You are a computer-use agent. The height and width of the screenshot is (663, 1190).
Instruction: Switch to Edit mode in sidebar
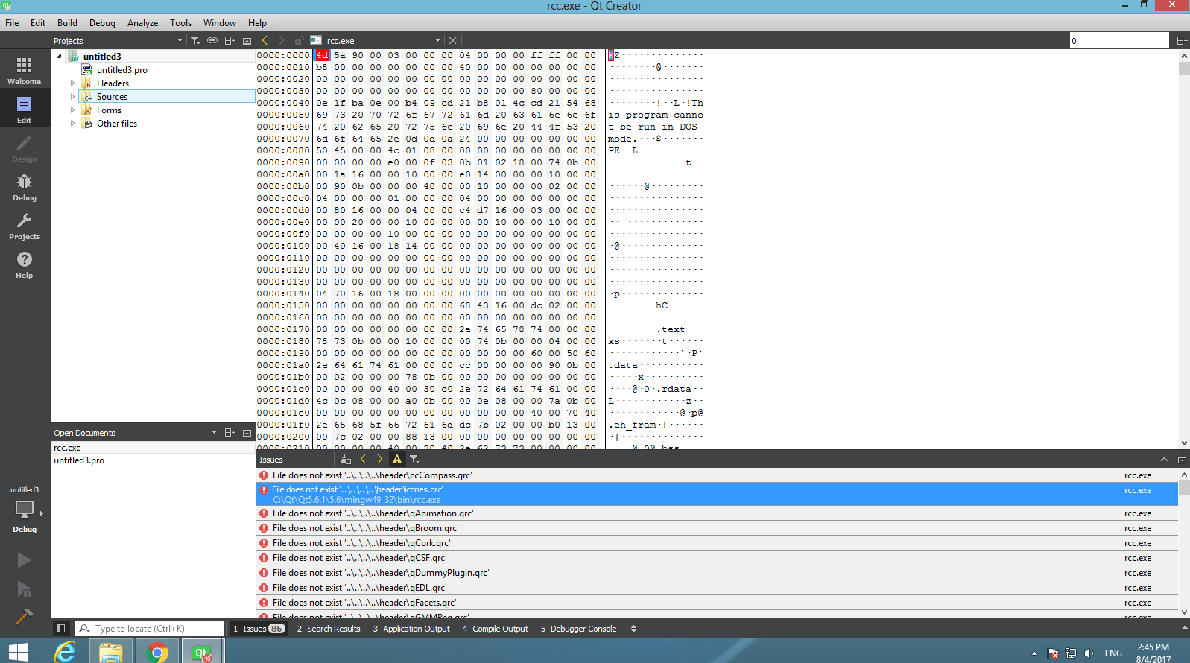pos(25,109)
